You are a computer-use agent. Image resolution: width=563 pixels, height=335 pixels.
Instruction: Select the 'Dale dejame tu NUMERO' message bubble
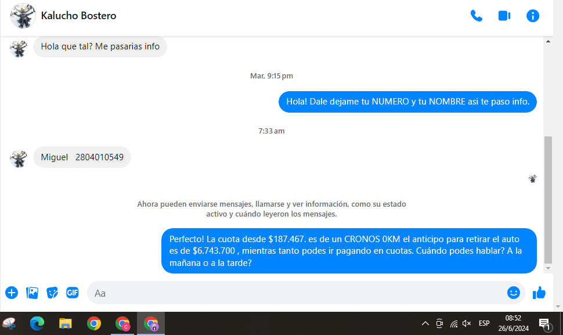(407, 102)
